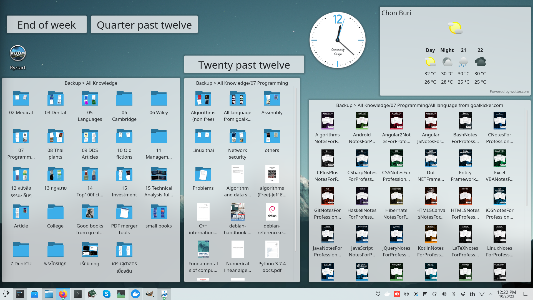Open the Konsole terminal taskbar icon
The image size is (533, 300).
77,294
